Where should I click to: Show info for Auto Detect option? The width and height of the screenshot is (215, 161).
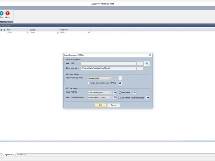(x=135, y=93)
